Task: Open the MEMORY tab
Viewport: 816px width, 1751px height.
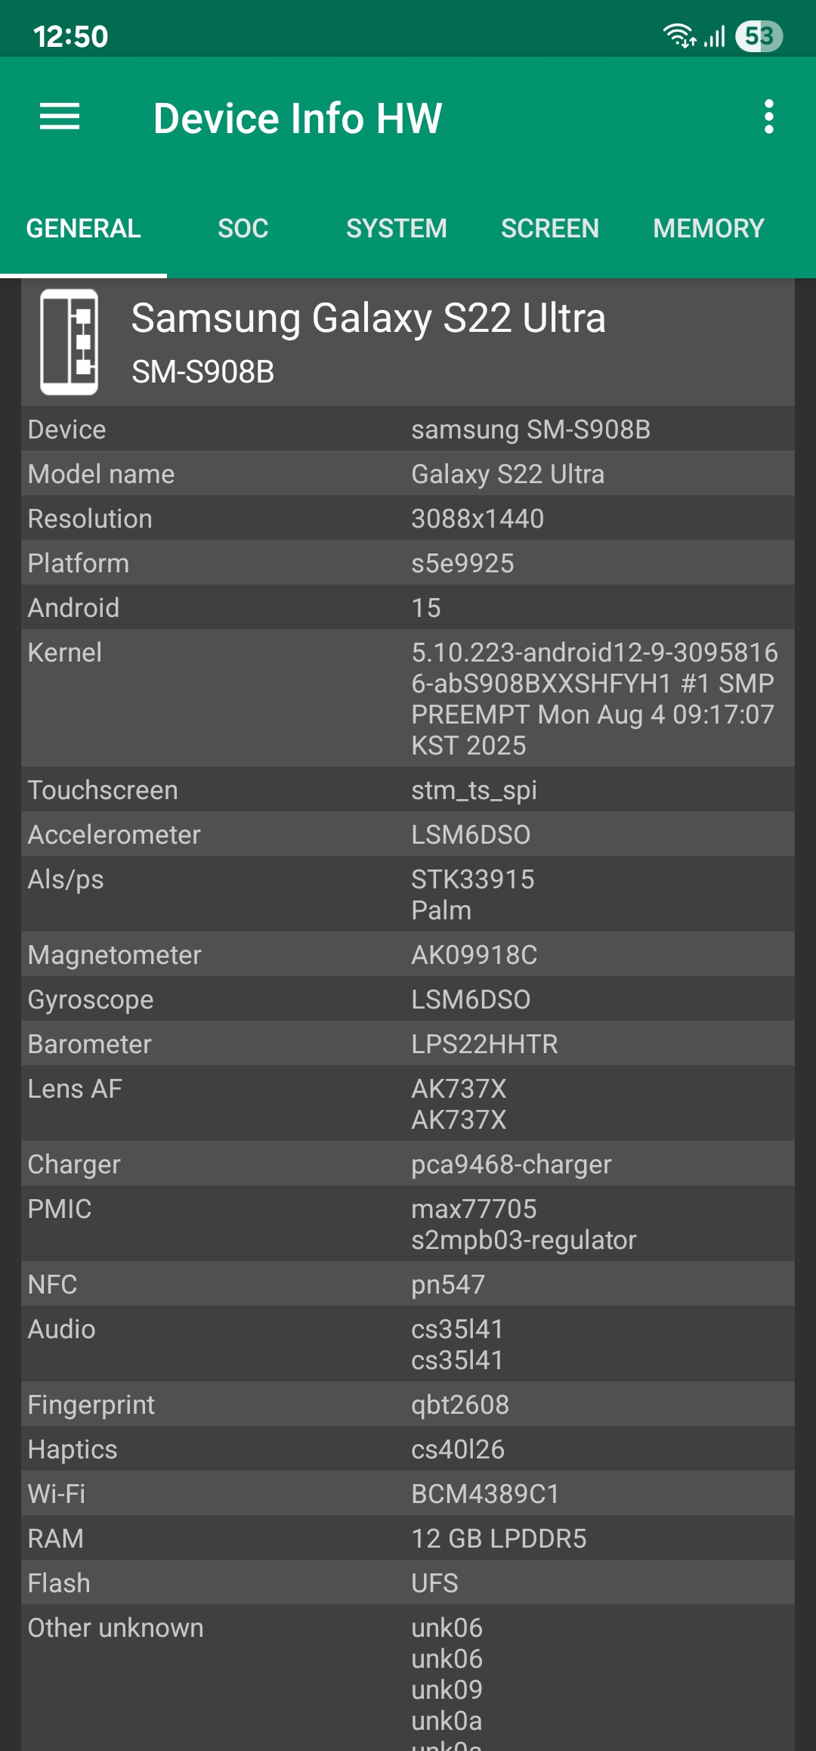Action: (709, 228)
